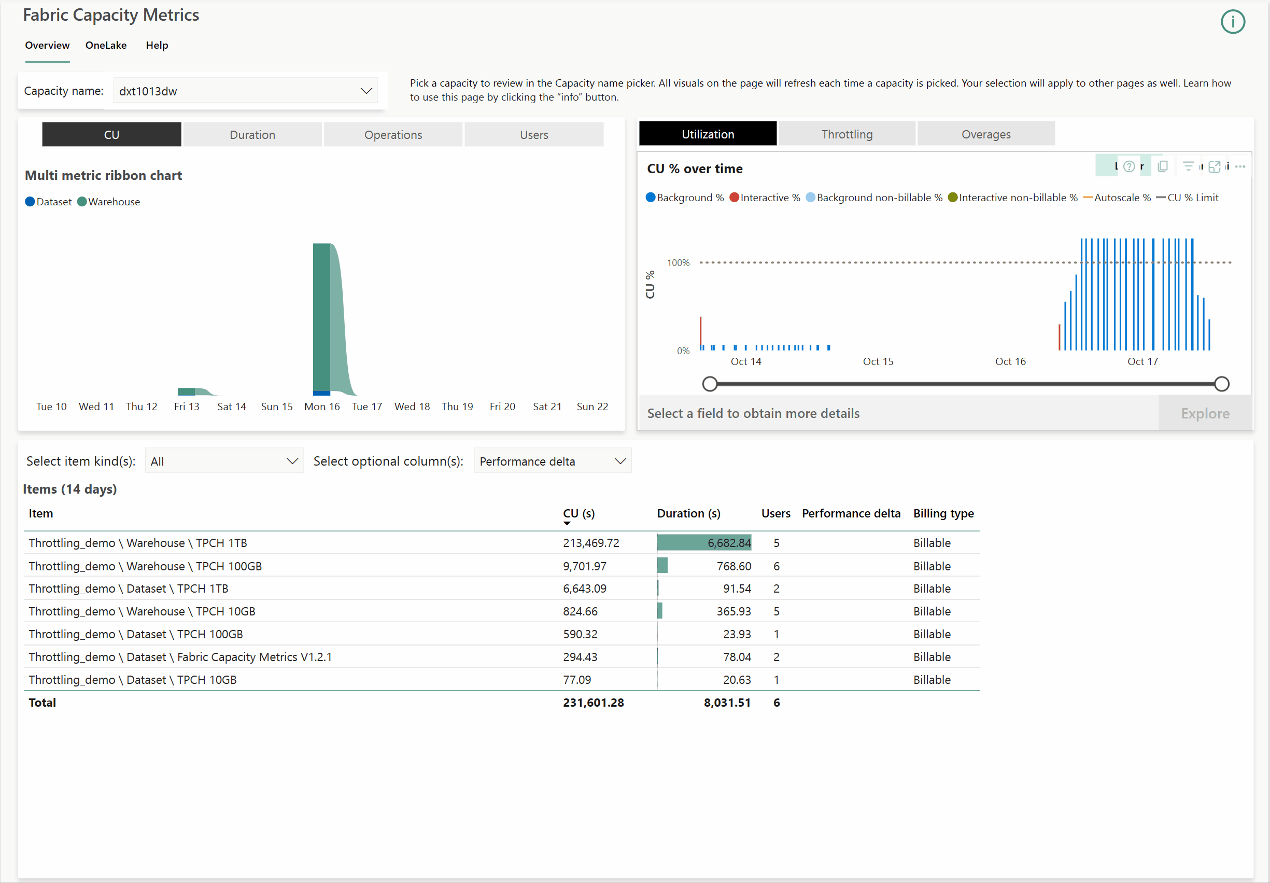The height and width of the screenshot is (883, 1270).
Task: Click the help question mark icon on chart
Action: tap(1129, 166)
